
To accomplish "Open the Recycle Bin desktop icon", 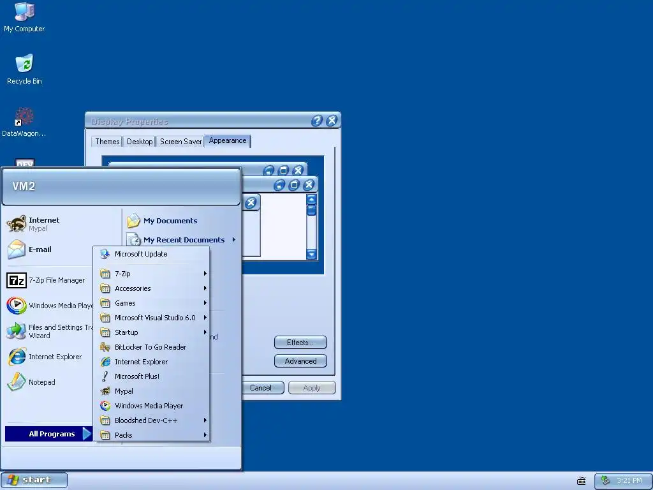I will pos(24,70).
